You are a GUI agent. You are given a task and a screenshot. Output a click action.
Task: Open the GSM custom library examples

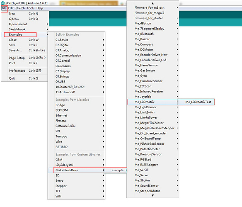(77, 160)
